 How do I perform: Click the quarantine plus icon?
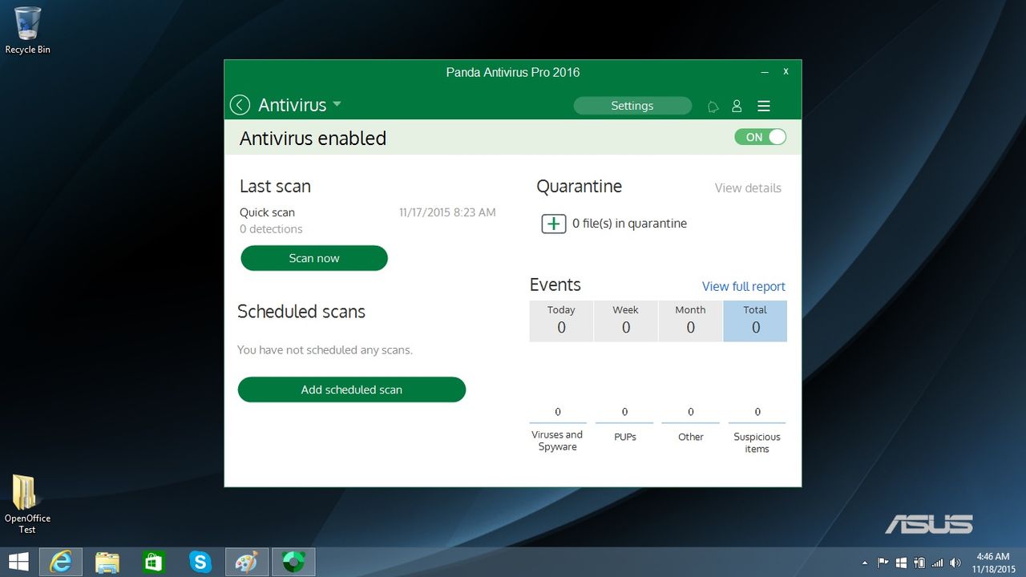click(x=554, y=224)
